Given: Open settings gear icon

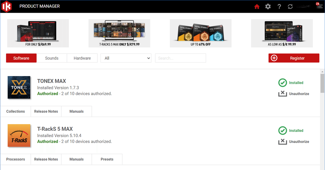Looking at the screenshot, I should tap(268, 6).
